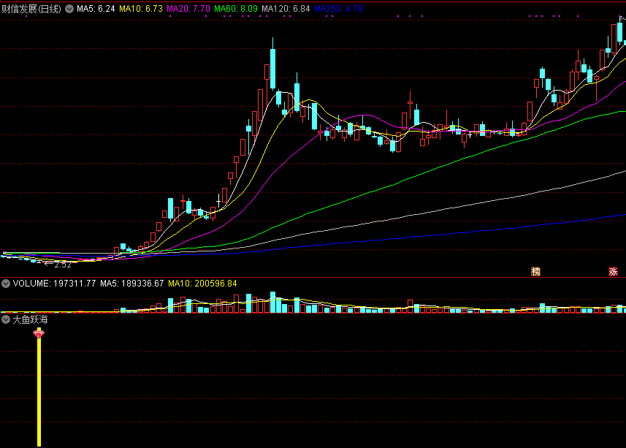Click the MA10: 6.73 label
Screen dimensions: 626x448
pyautogui.click(x=141, y=9)
